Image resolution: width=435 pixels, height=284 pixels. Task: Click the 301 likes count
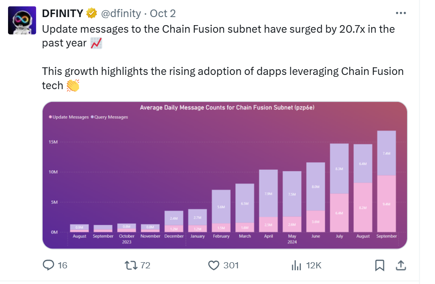(x=231, y=266)
